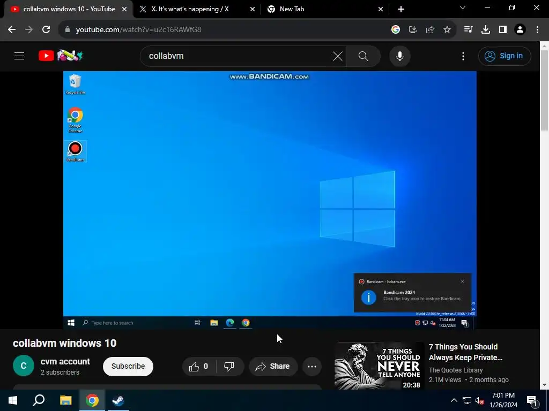Open Chrome downloads
549x411 pixels.
[486, 29]
